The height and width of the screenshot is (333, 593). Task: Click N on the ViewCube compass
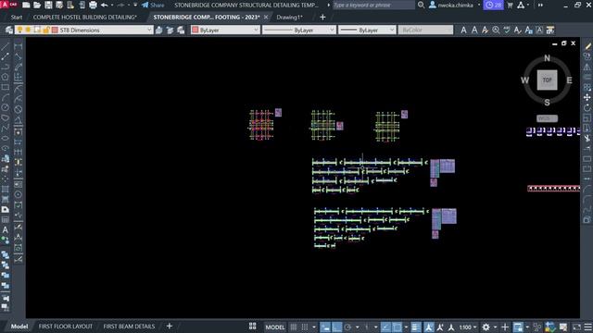547,58
